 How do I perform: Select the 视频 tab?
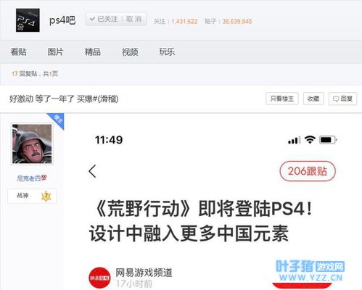pyautogui.click(x=130, y=52)
